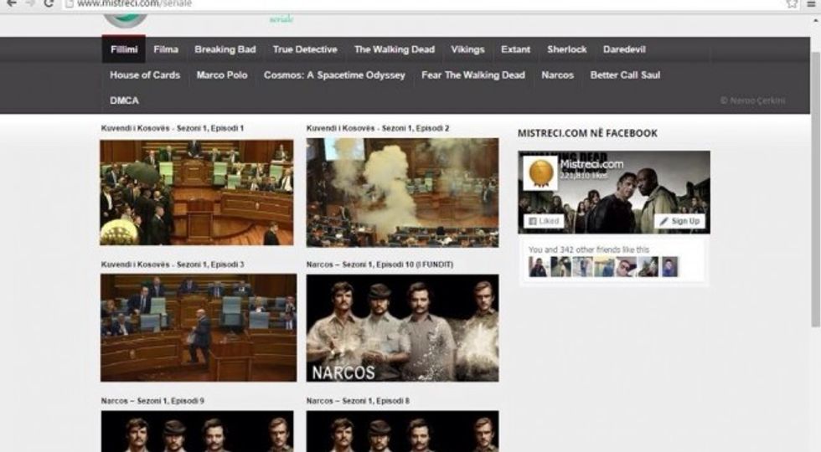Open the Breaking Bad menu item
The height and width of the screenshot is (452, 821).
tap(225, 49)
